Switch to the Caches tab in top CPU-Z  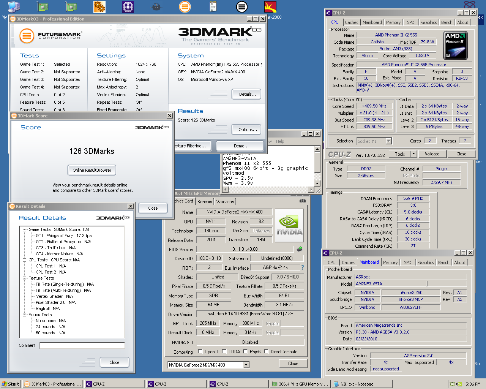[352, 22]
